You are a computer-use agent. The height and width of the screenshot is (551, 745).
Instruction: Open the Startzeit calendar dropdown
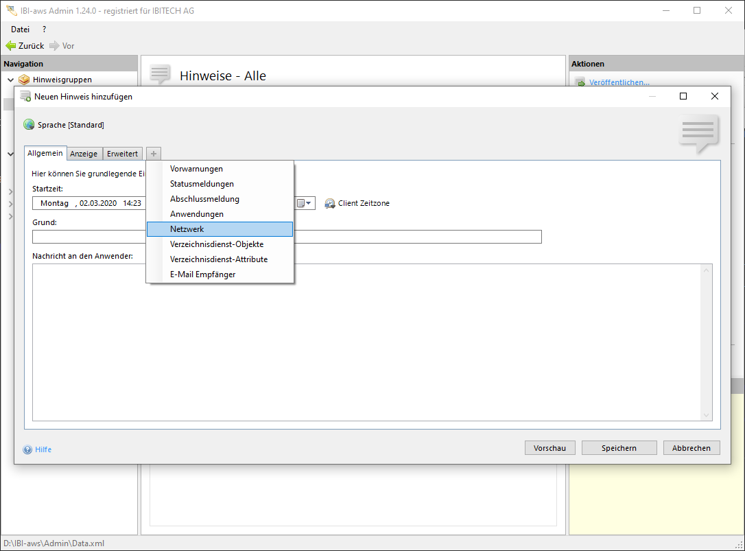pos(305,203)
